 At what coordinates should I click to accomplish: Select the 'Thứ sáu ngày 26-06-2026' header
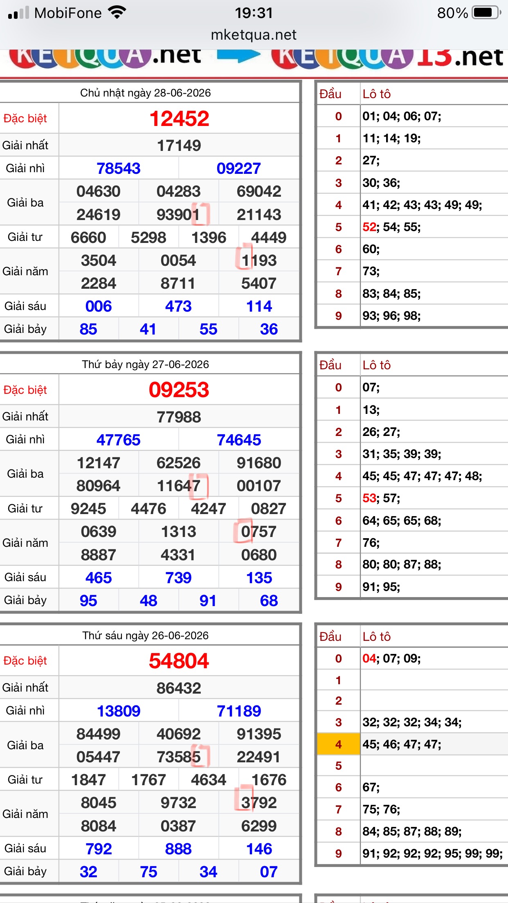(x=146, y=636)
